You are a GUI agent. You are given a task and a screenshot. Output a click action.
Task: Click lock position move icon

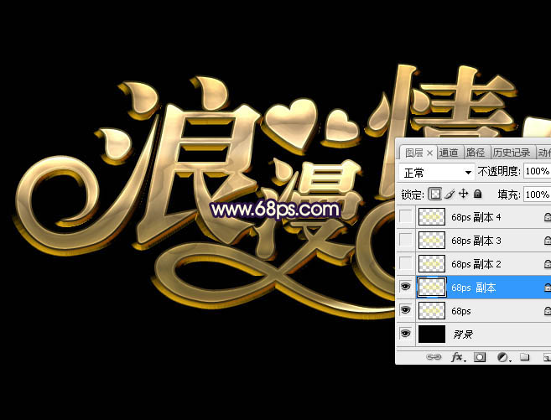(x=464, y=194)
